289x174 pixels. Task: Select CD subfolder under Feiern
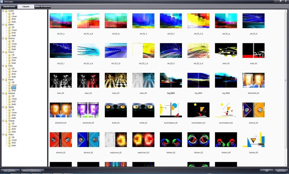click(x=13, y=55)
